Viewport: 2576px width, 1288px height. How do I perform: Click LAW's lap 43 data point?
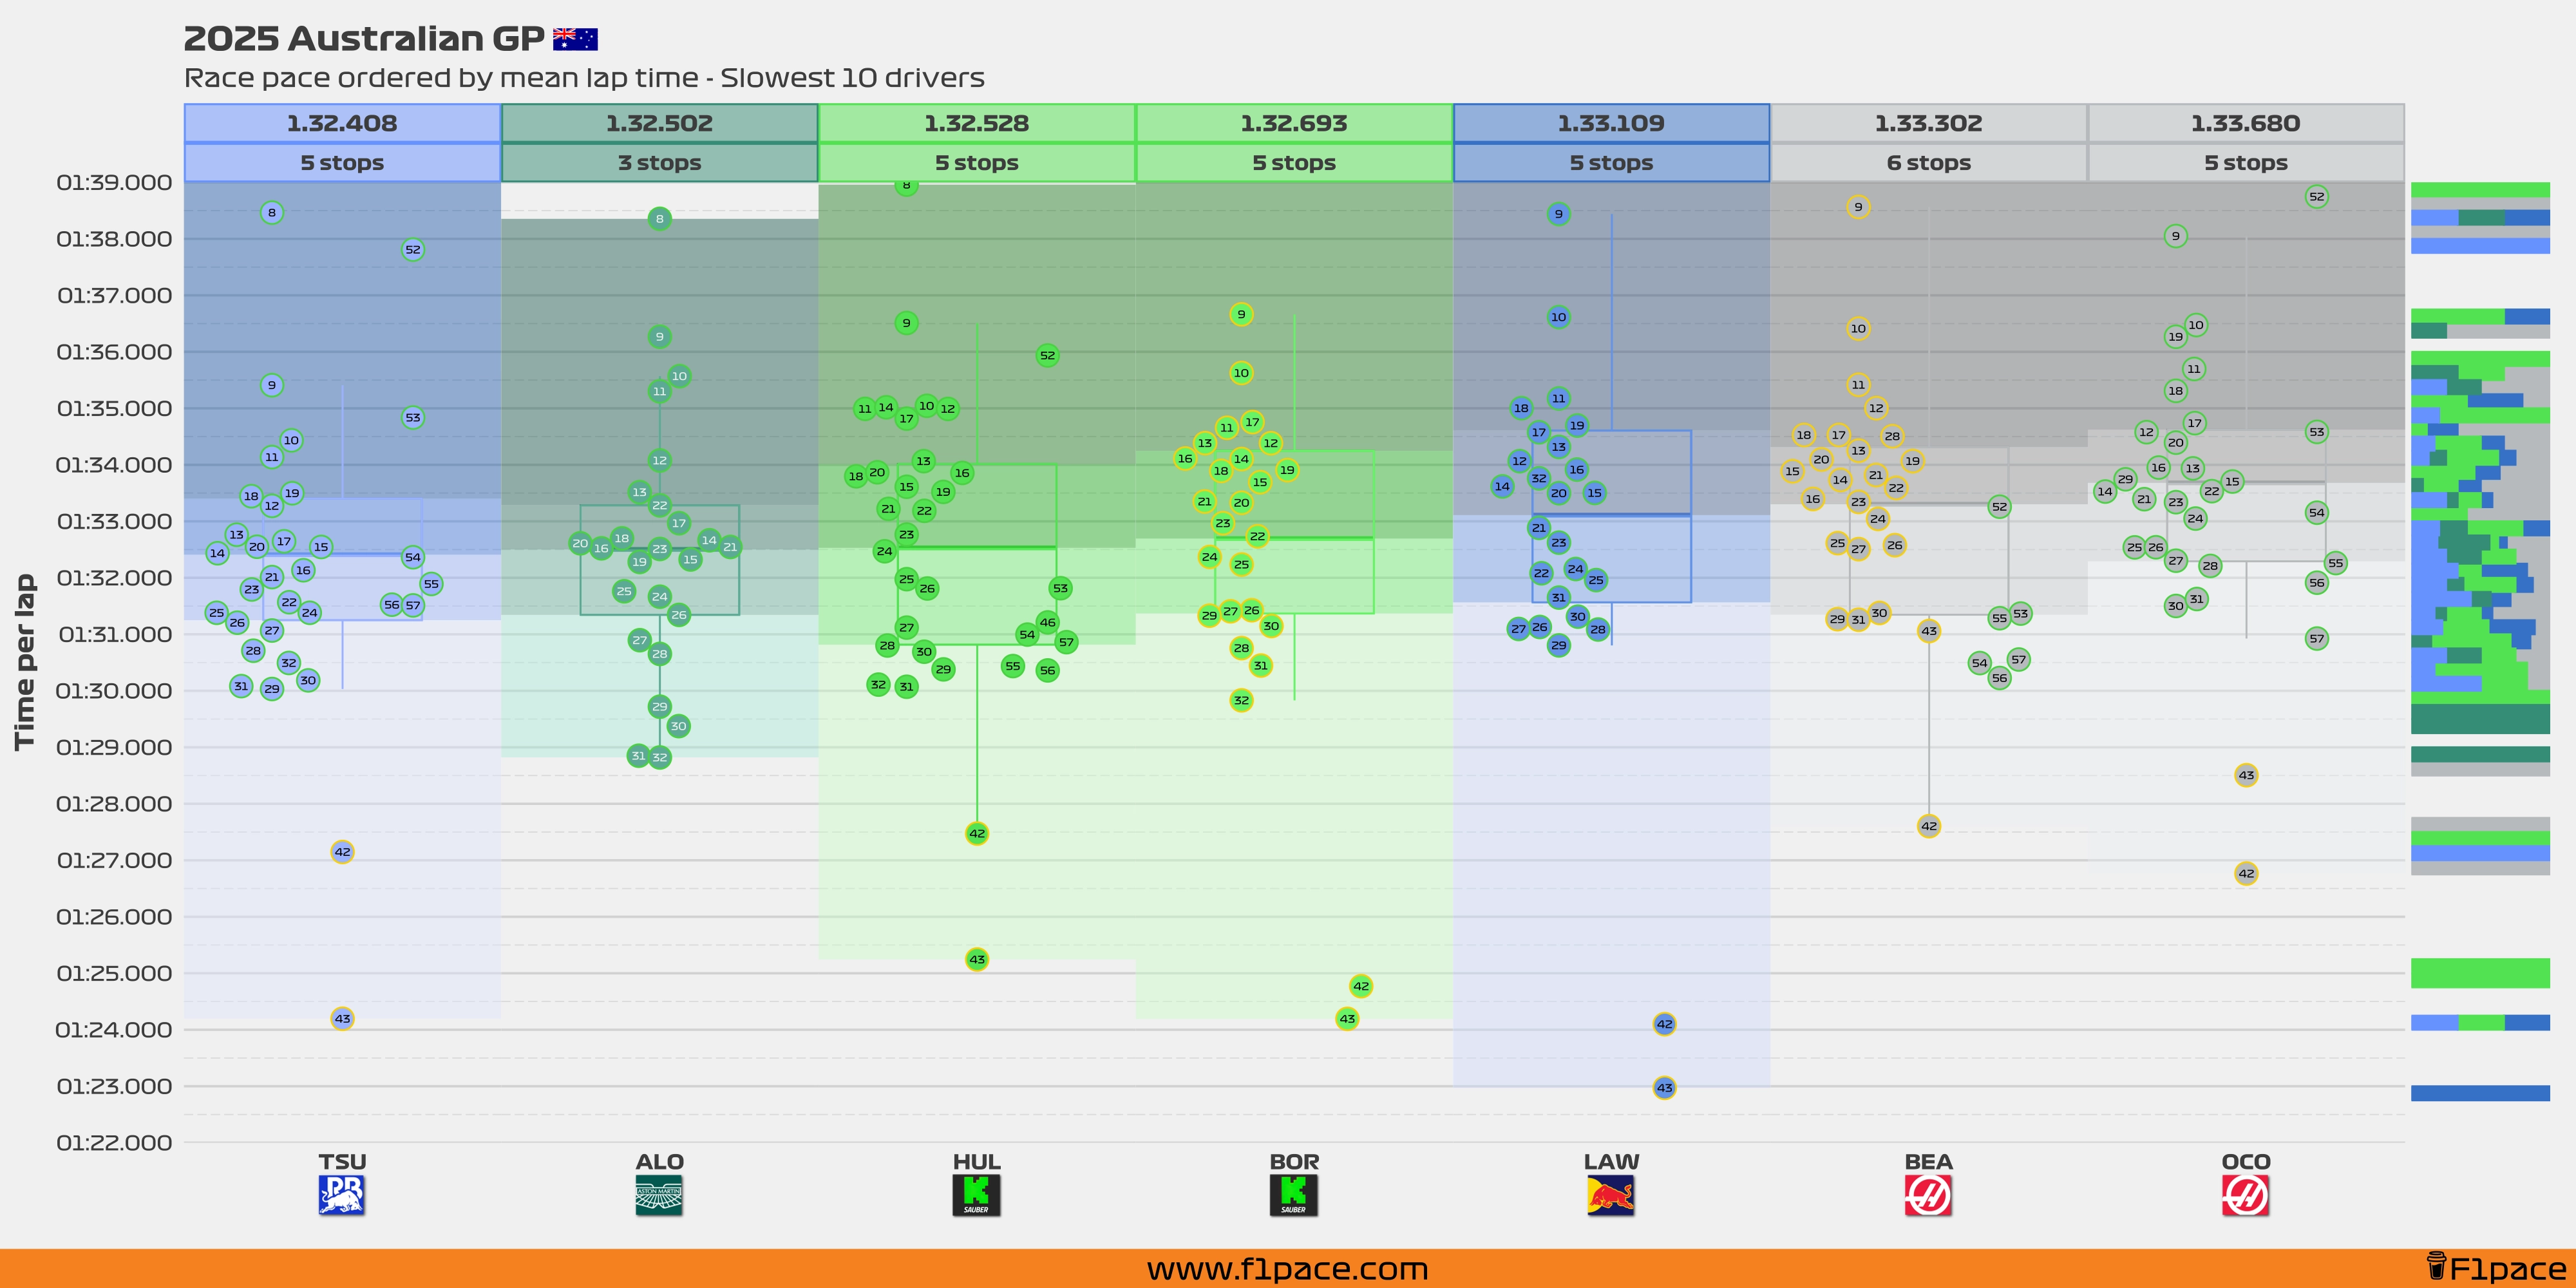point(1664,1087)
